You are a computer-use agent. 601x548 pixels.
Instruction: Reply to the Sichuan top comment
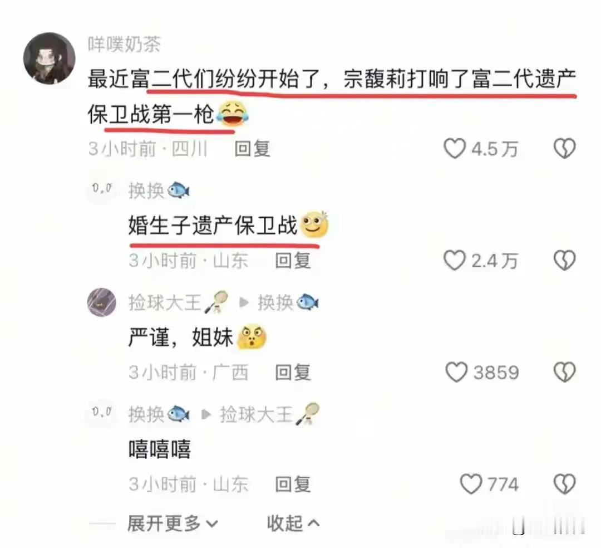pos(252,149)
